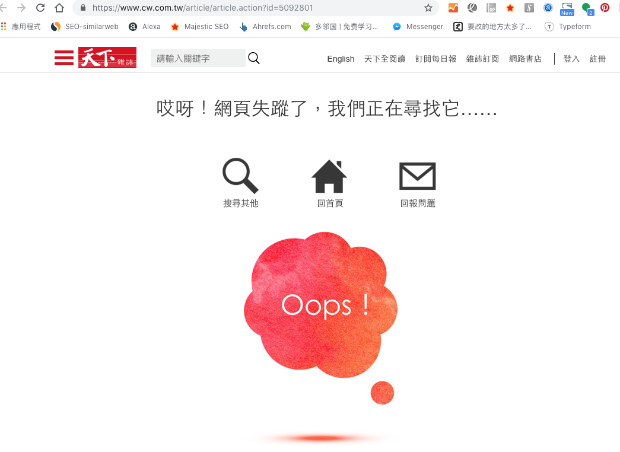Click the 回報問題 envelope icon
This screenshot has width=620, height=452.
tap(418, 176)
